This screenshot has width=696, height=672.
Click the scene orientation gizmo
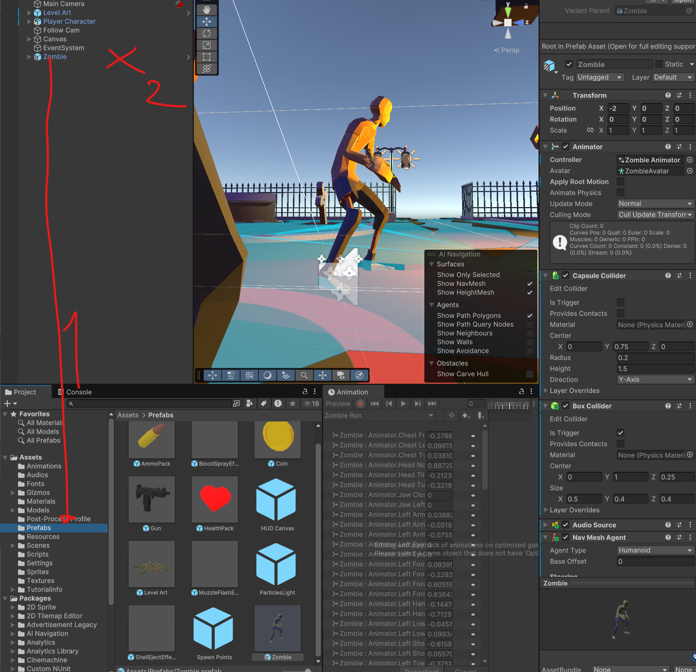(508, 22)
